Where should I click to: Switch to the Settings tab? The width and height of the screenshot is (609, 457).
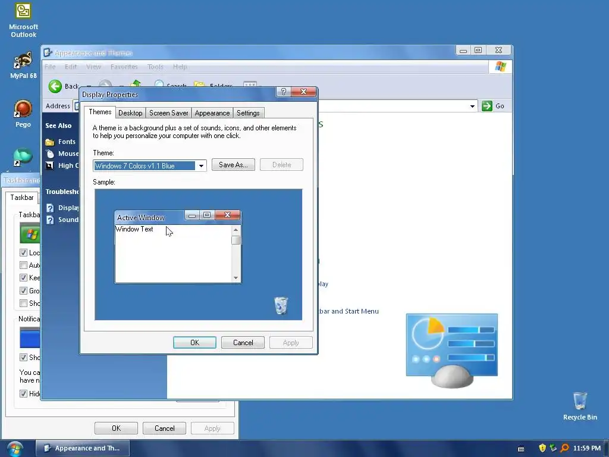tap(248, 113)
